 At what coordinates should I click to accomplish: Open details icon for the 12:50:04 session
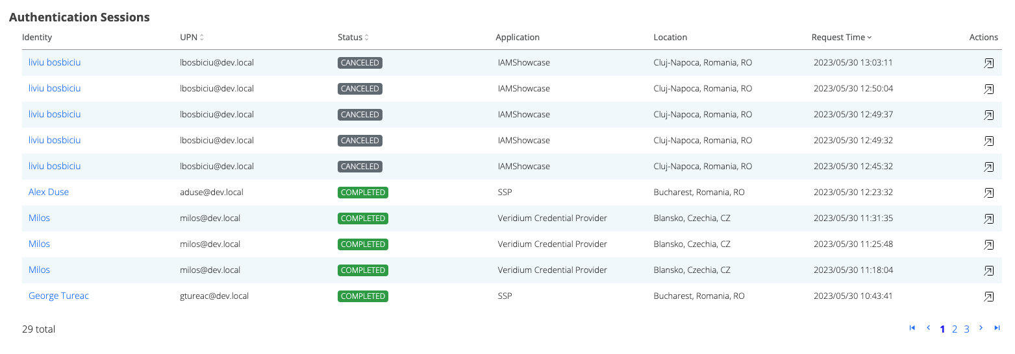[x=988, y=89]
